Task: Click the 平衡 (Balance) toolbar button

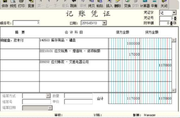Action: [x=154, y=4]
